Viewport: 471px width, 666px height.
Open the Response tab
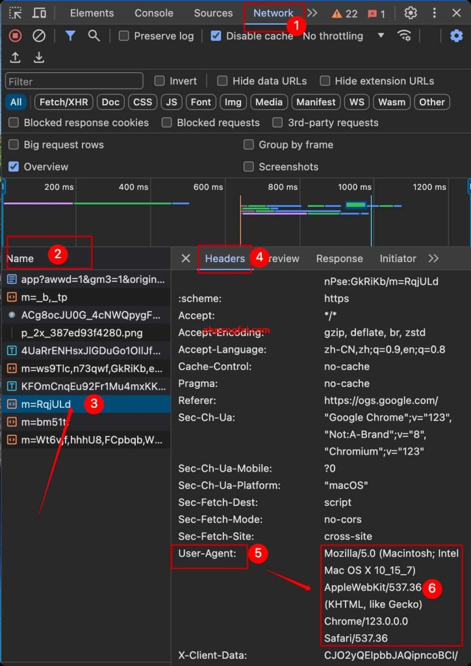tap(339, 258)
